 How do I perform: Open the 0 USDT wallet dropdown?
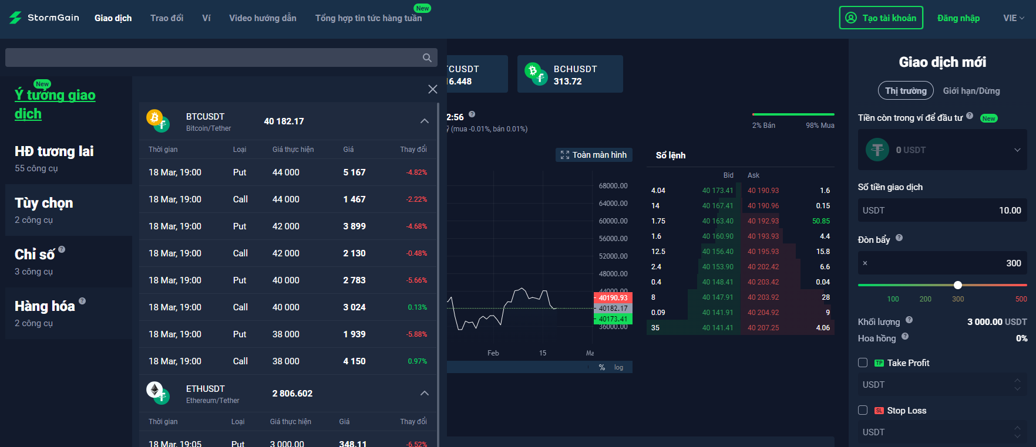point(943,150)
